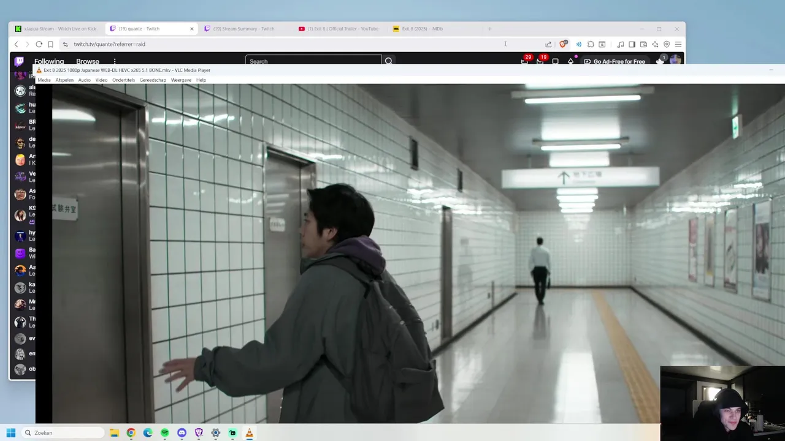
Task: Go back in browser history
Action: coord(17,44)
